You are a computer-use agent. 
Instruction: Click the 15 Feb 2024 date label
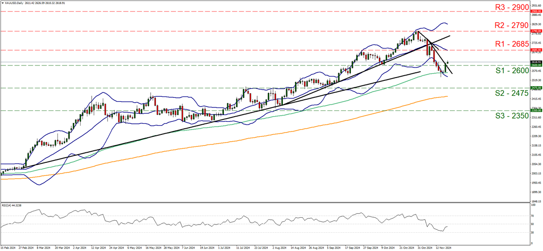click(9, 248)
